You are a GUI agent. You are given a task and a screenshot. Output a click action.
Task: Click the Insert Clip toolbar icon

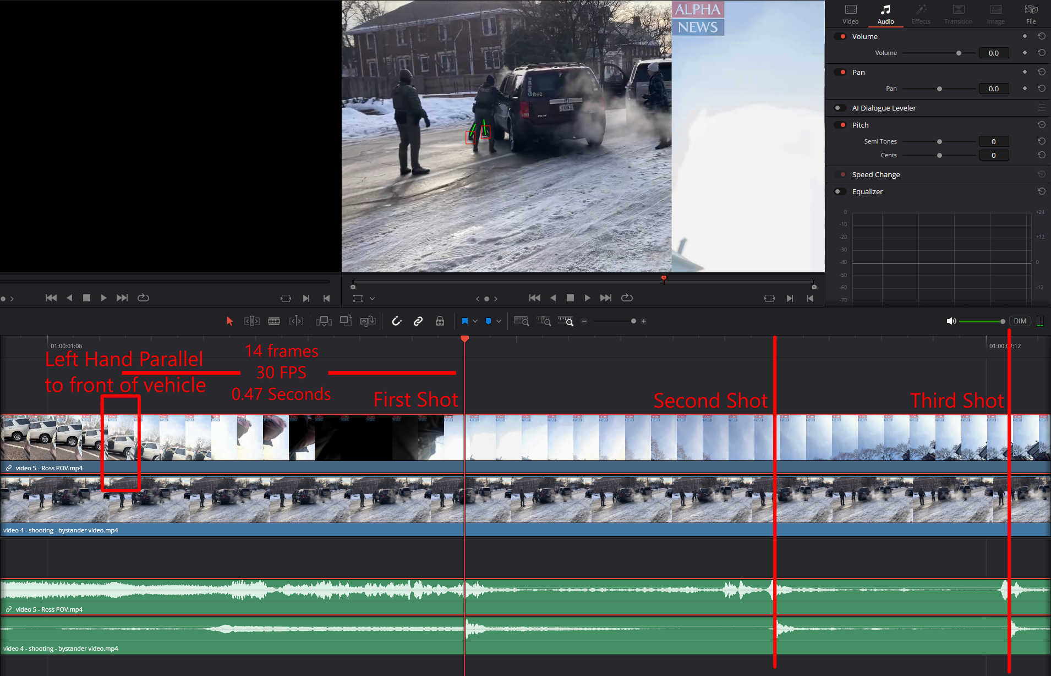[324, 321]
